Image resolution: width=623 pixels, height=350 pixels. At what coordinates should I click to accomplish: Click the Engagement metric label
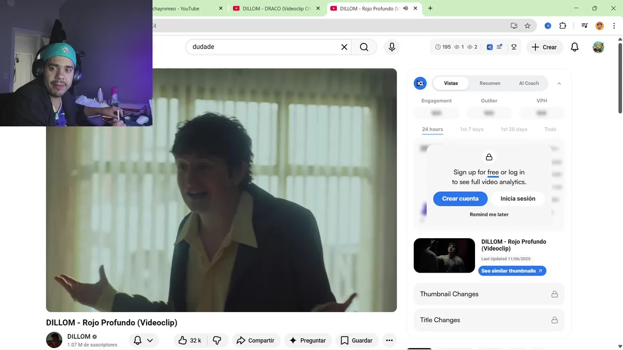pos(437,101)
